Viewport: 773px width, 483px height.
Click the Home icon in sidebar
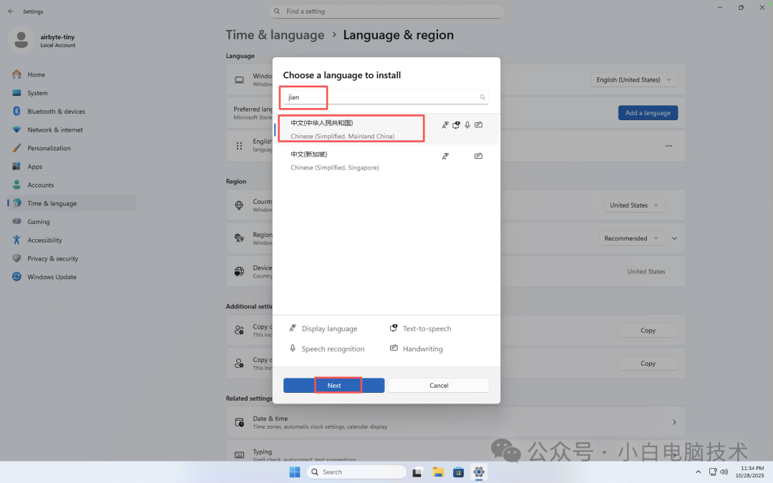16,74
